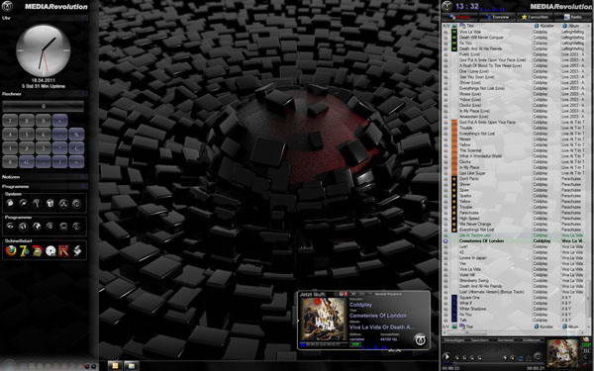Launch Firefox from the Schnellstart bar

(x=11, y=250)
